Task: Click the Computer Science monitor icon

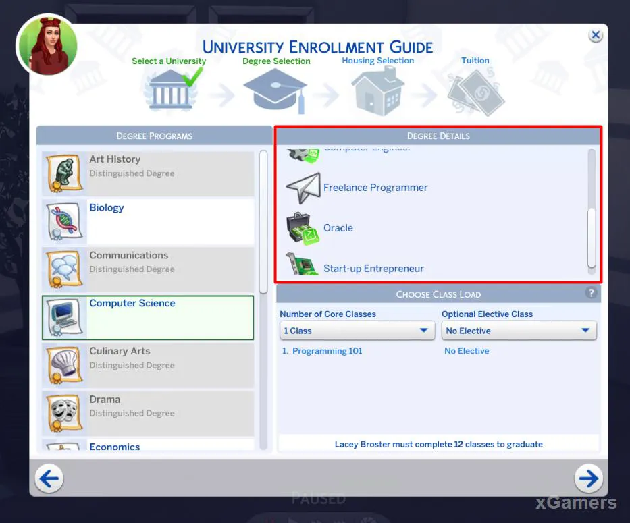Action: click(64, 317)
